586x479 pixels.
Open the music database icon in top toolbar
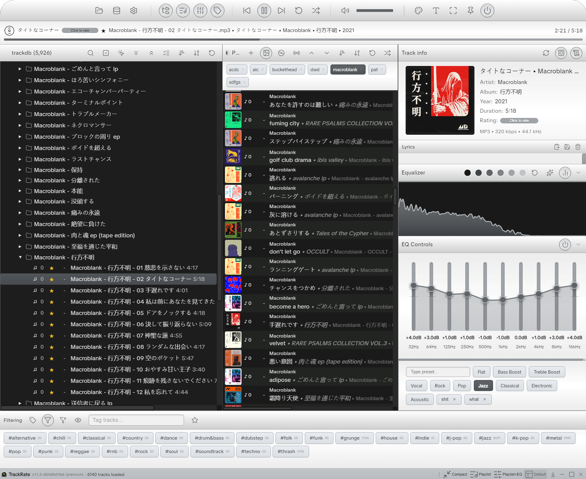[116, 10]
